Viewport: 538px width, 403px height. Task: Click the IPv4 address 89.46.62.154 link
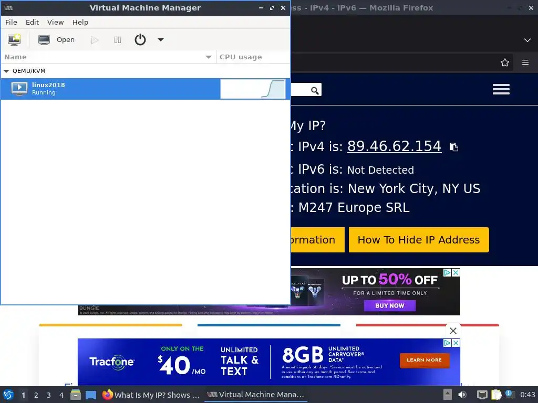click(x=394, y=146)
